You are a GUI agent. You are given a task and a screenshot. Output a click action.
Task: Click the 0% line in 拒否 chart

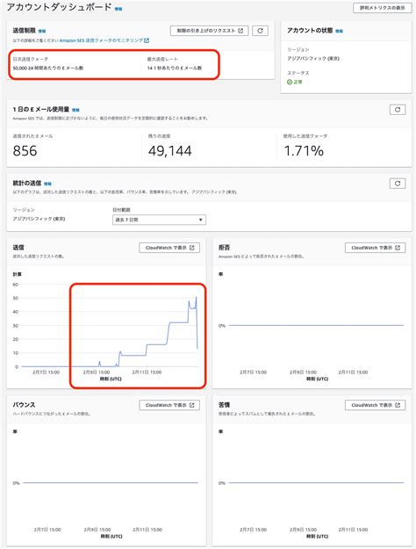(316, 325)
